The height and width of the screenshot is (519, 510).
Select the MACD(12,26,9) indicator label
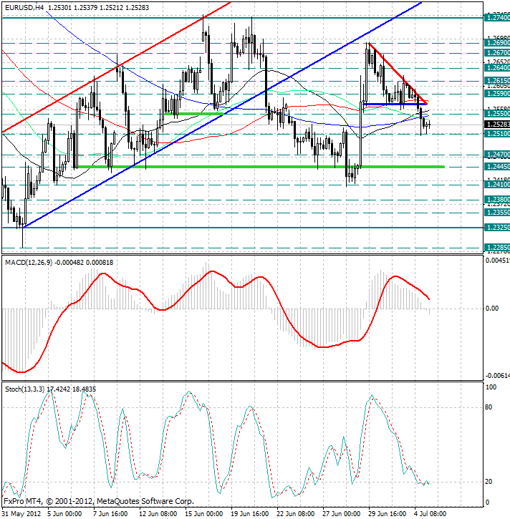pos(27,262)
